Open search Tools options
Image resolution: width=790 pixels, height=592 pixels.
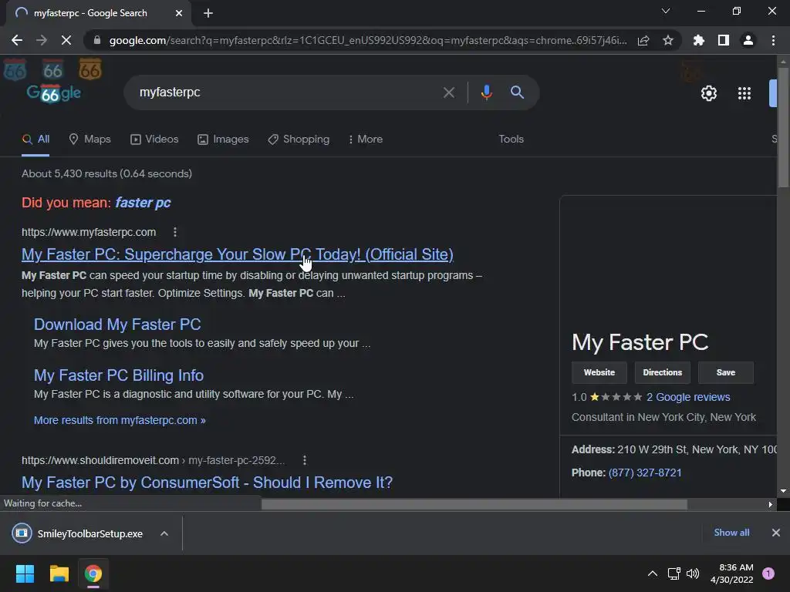click(511, 140)
